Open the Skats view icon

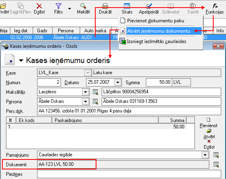(x=127, y=6)
